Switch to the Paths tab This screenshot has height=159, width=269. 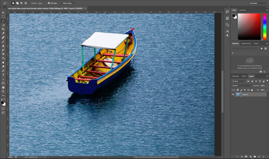244,76
